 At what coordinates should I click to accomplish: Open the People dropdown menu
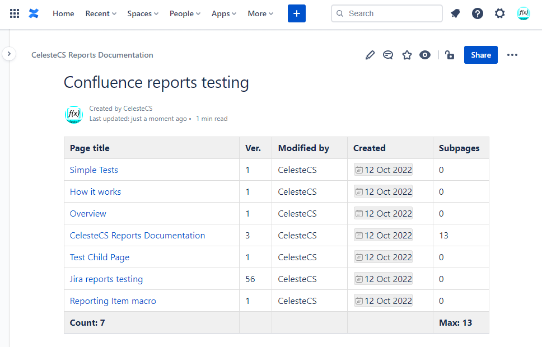tap(185, 13)
